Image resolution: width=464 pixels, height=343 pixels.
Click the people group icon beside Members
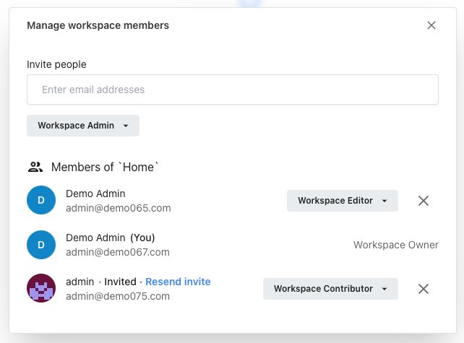click(x=35, y=167)
